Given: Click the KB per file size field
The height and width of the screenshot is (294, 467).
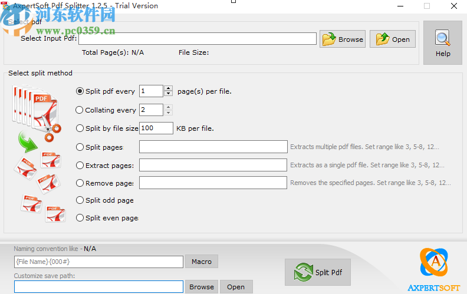Looking at the screenshot, I should point(156,128).
